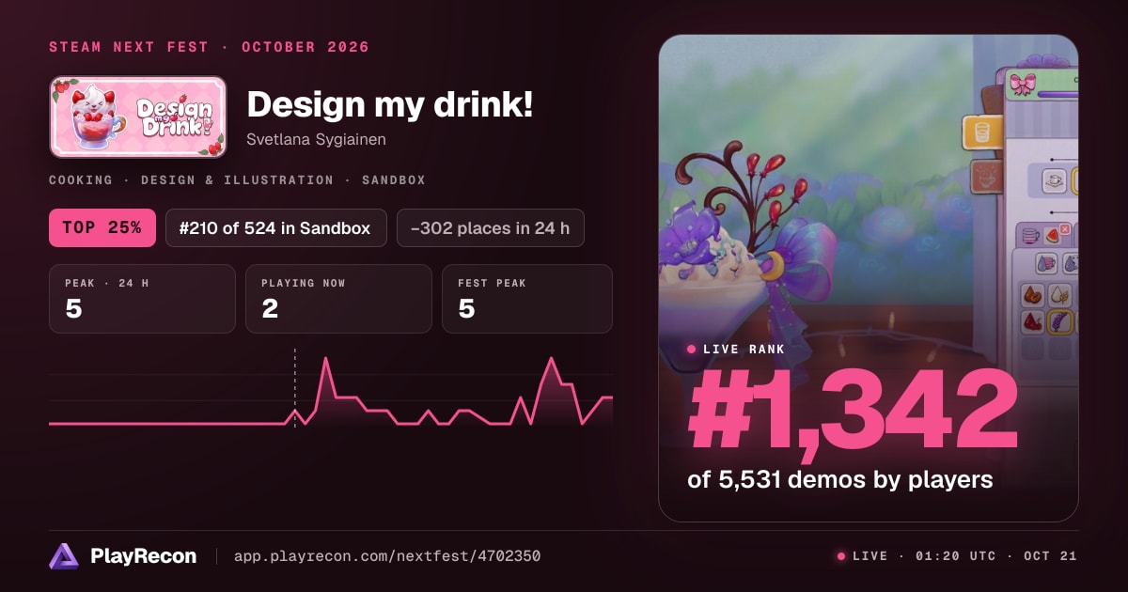
Task: Click the #210 of 524 in Sandbox badge
Action: (x=276, y=228)
